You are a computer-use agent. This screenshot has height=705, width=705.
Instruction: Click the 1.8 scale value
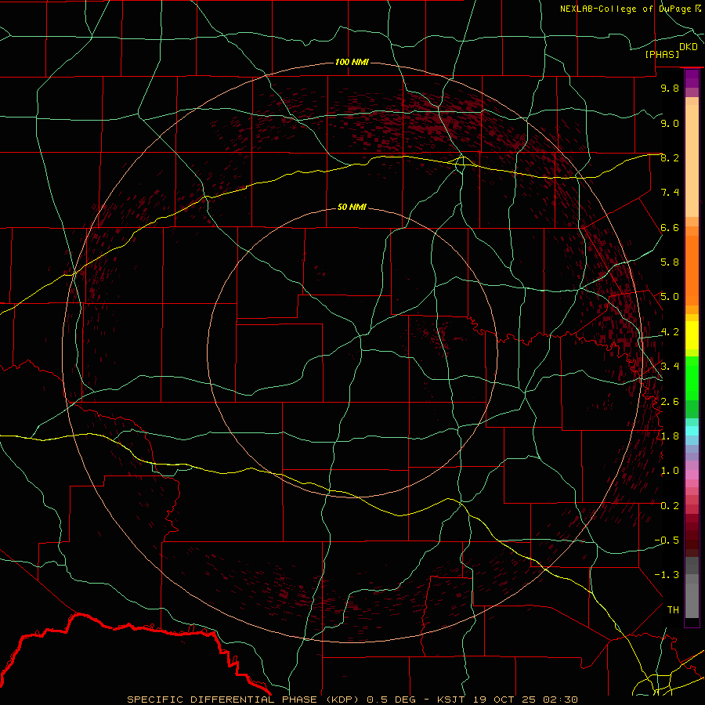click(670, 436)
